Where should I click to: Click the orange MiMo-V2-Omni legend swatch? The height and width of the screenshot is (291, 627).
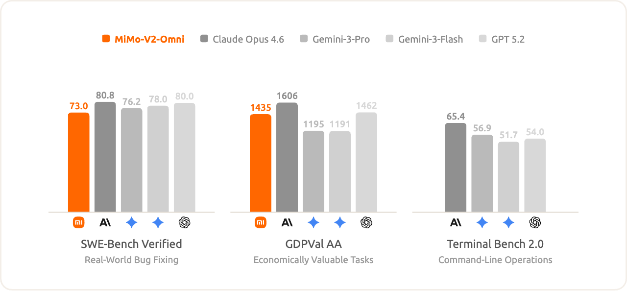(106, 39)
